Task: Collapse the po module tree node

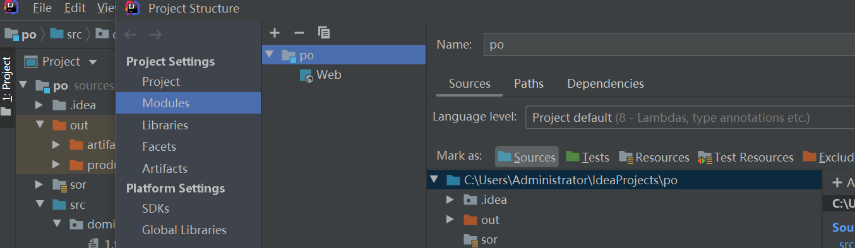Action: coord(270,55)
